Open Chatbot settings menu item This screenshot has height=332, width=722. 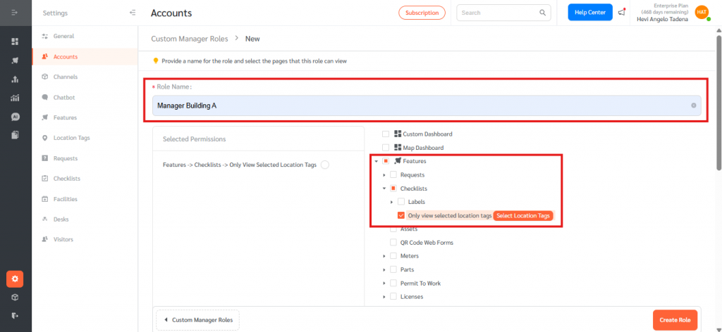tap(63, 97)
